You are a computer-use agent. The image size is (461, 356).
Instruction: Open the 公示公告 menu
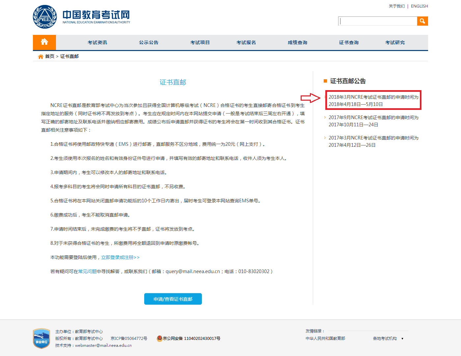click(149, 42)
